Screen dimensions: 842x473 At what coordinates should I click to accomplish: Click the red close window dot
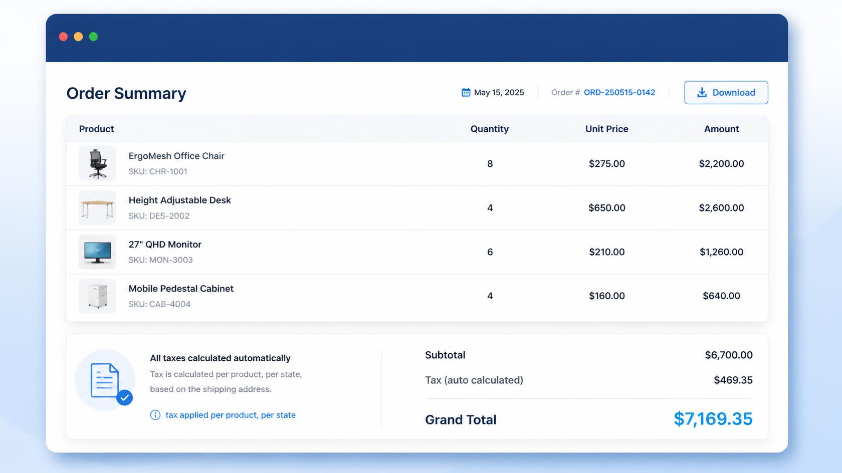63,37
